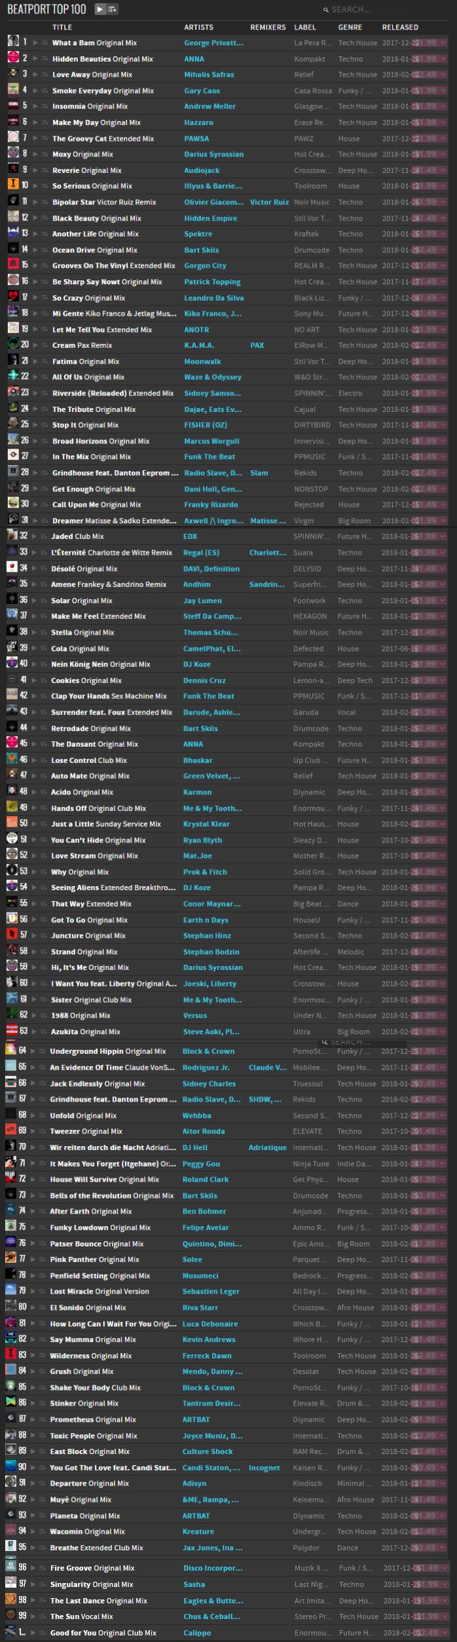The image size is (457, 1642).
Task: Play track Love Away Original Mix
Action: point(35,75)
